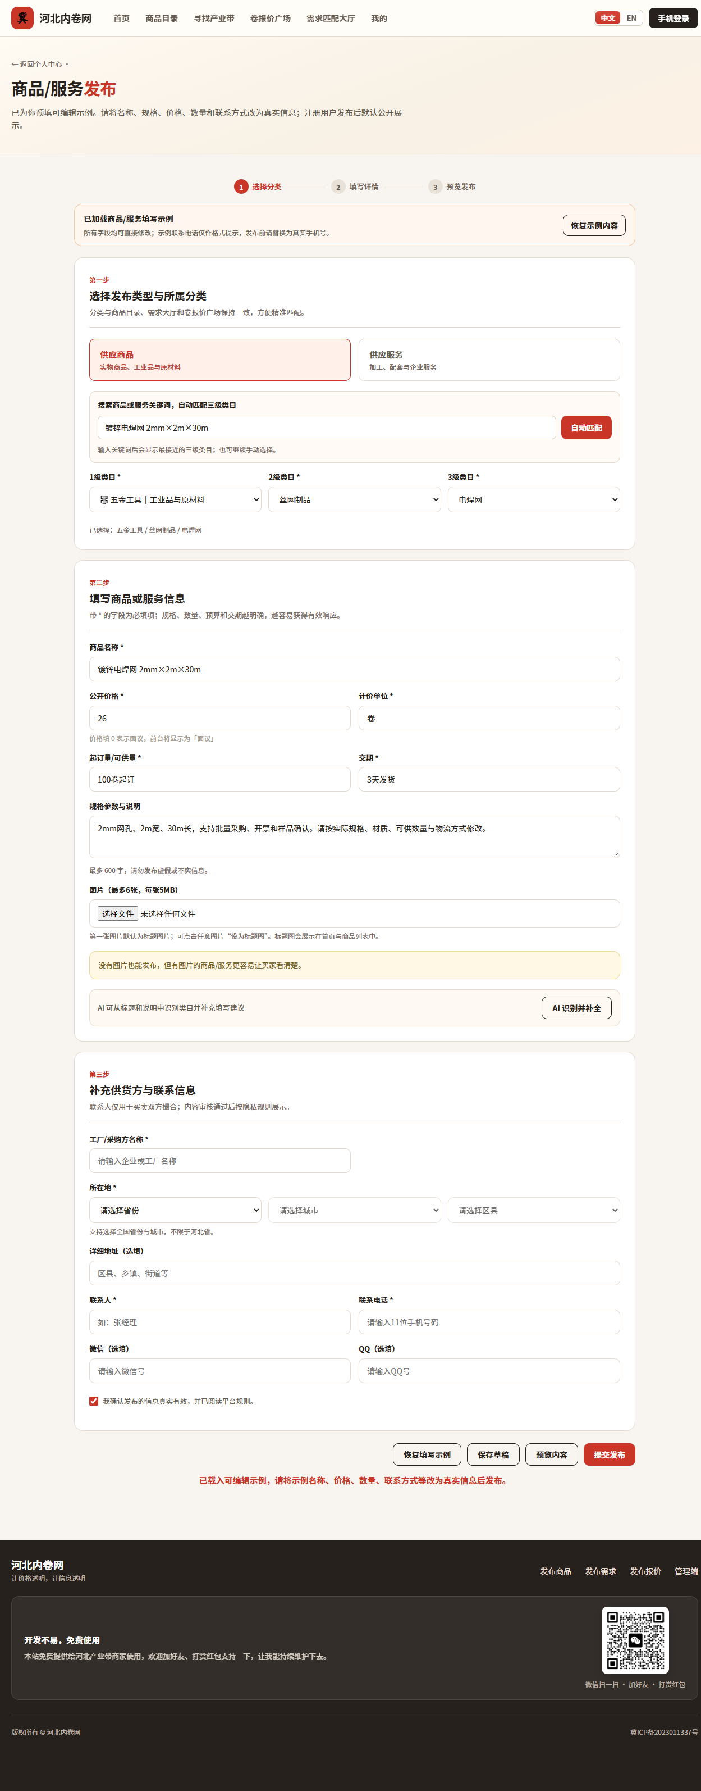Viewport: 701px width, 1791px height.
Task: Click the 商品名称 input field
Action: pyautogui.click(x=354, y=669)
